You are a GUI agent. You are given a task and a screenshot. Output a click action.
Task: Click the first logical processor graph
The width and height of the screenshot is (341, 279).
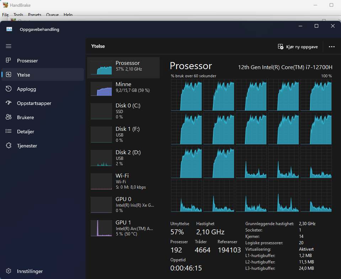click(x=186, y=95)
